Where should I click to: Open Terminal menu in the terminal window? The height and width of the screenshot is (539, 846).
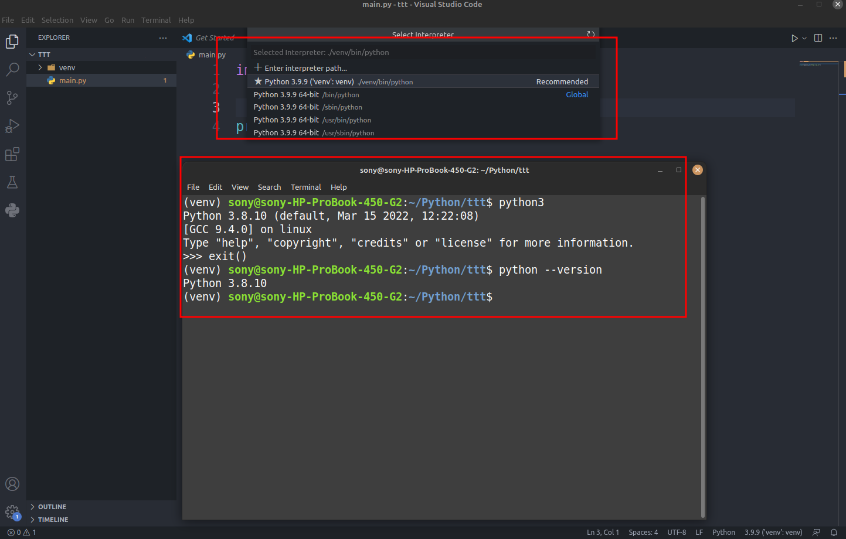tap(305, 187)
